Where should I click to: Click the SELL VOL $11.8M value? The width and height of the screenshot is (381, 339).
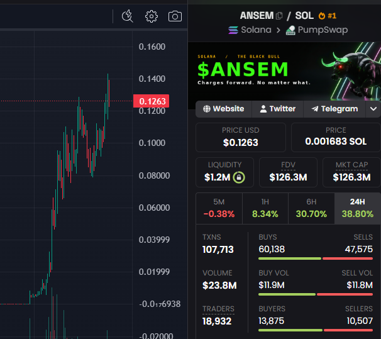click(x=360, y=285)
